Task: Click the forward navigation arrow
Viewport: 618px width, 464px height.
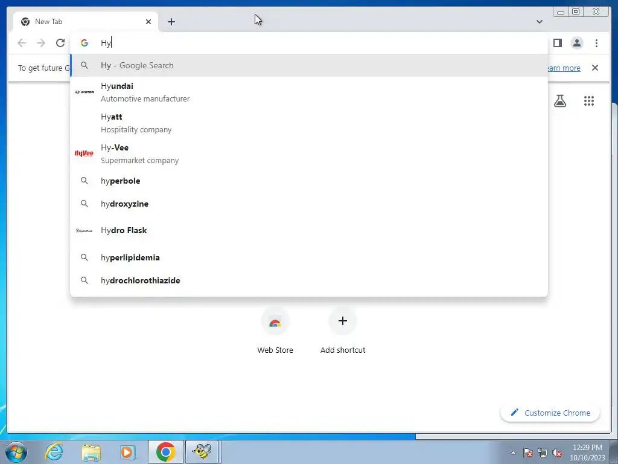Action: [x=41, y=43]
